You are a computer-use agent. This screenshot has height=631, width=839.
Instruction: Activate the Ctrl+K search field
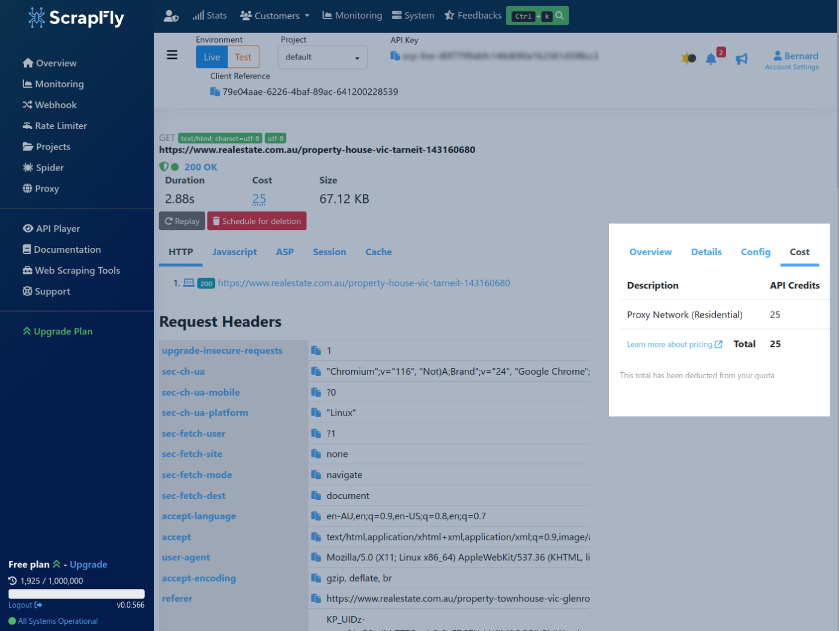537,16
